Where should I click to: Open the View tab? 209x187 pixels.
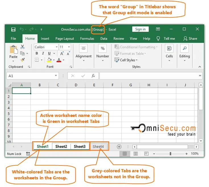coord(133,39)
